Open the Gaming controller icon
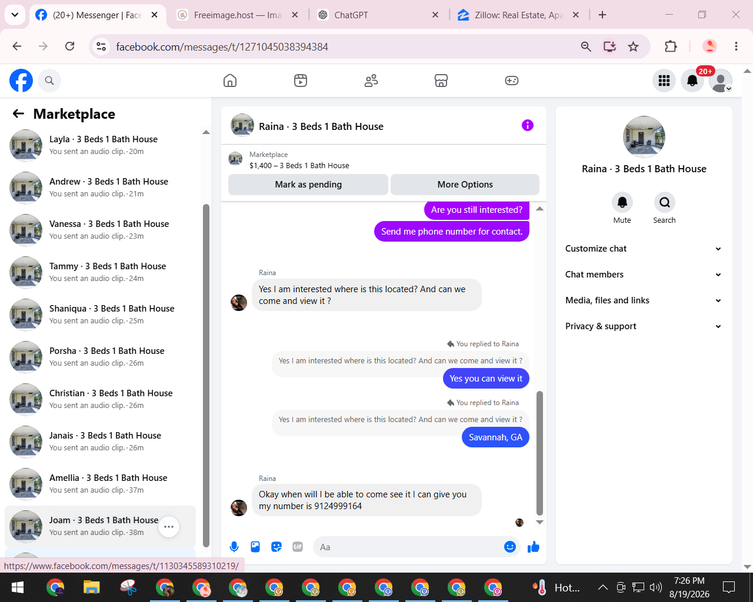Viewport: 753px width, 602px height. 512,81
